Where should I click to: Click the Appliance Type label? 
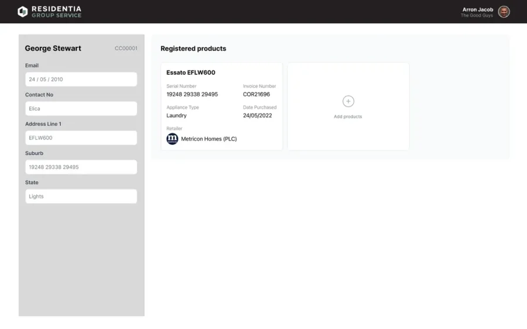click(x=183, y=108)
